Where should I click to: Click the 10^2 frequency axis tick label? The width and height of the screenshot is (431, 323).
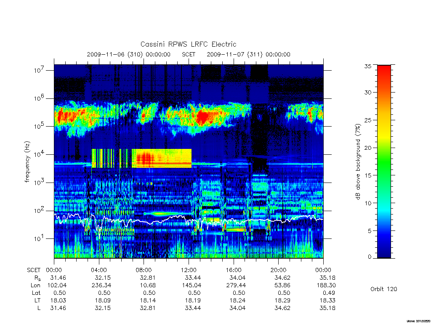(x=39, y=210)
